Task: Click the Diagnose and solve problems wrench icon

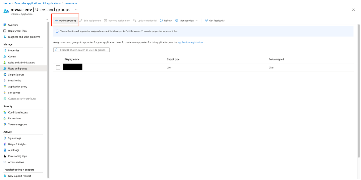Action: tap(5, 37)
